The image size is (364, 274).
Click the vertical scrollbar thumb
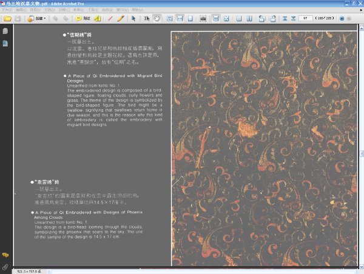[362, 153]
